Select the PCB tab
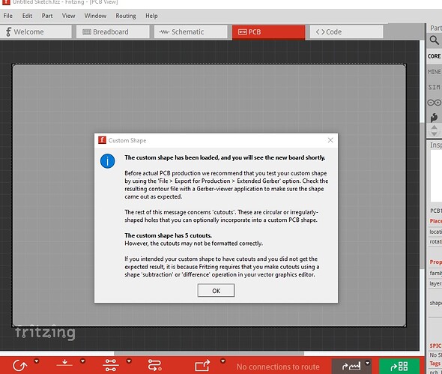The width and height of the screenshot is (442, 374). [x=269, y=32]
